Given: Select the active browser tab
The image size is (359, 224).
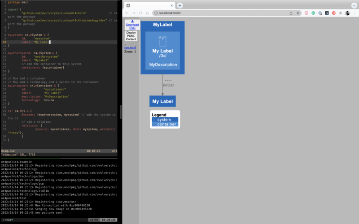Looking at the screenshot, I should coord(150,5).
